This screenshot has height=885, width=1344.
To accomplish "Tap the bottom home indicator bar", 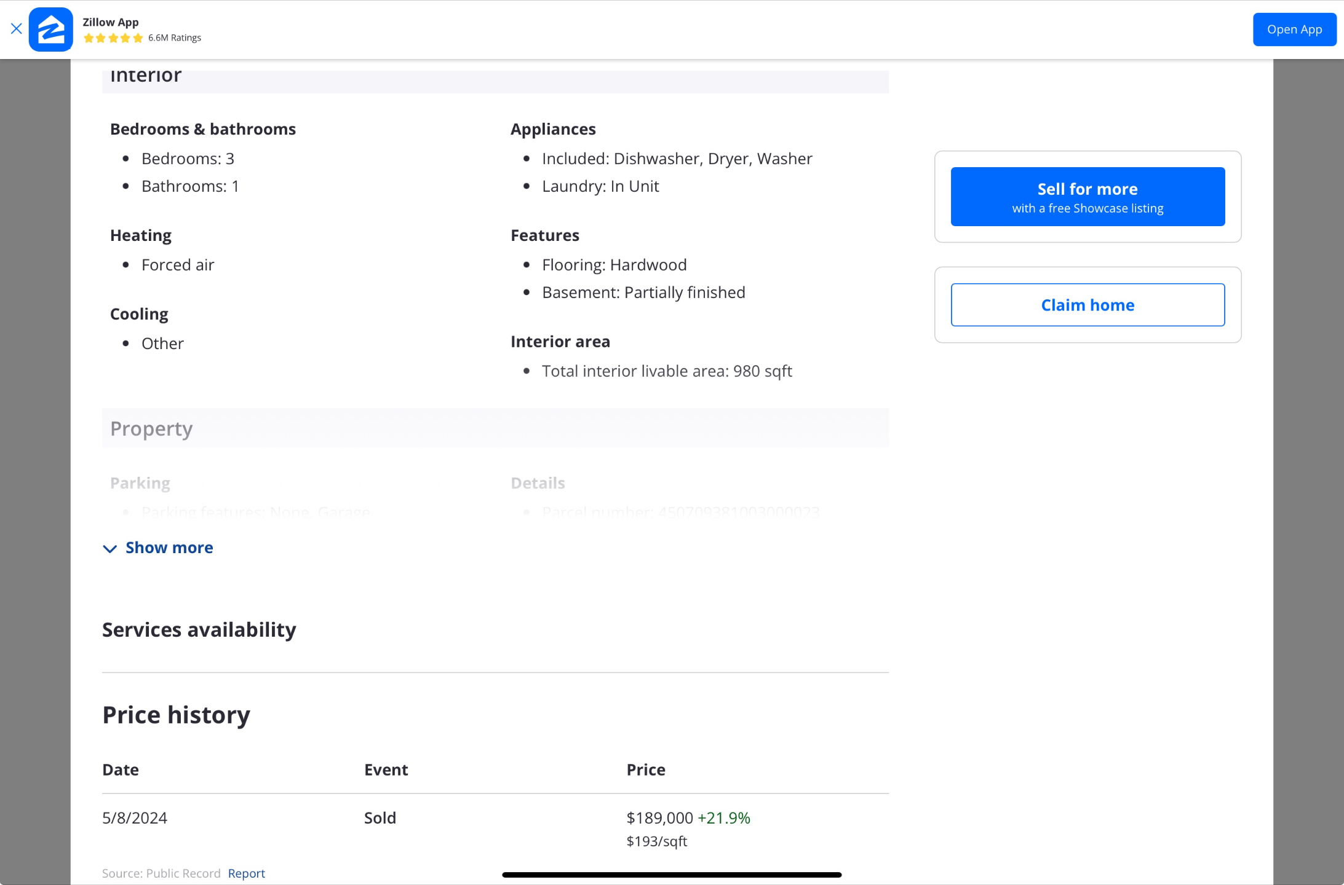I will coord(671,875).
